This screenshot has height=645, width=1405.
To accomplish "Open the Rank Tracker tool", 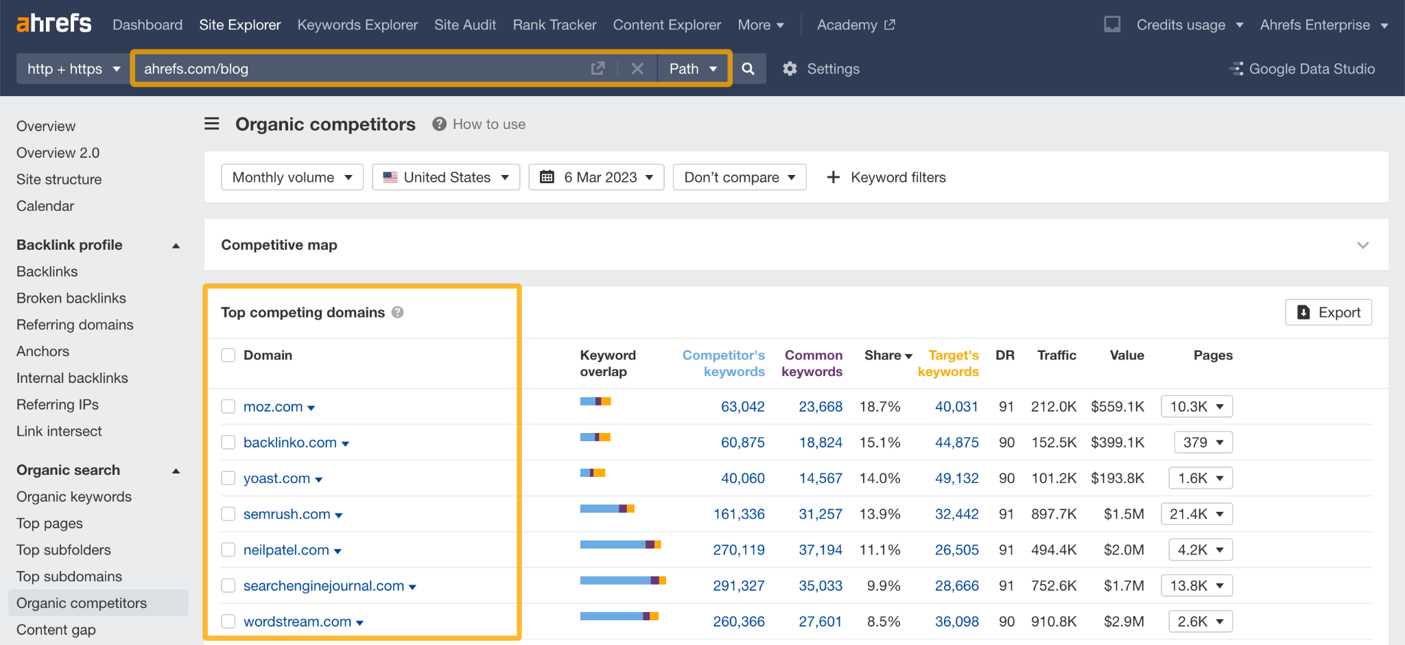I will tap(554, 25).
